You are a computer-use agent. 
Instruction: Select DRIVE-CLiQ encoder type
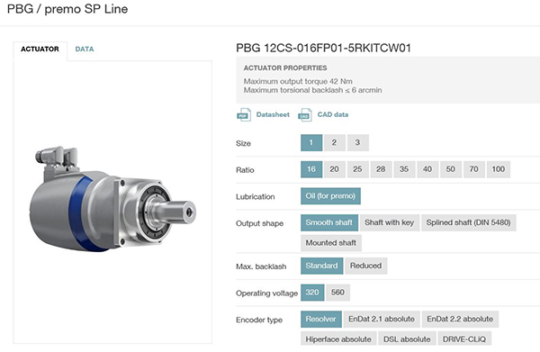point(464,339)
